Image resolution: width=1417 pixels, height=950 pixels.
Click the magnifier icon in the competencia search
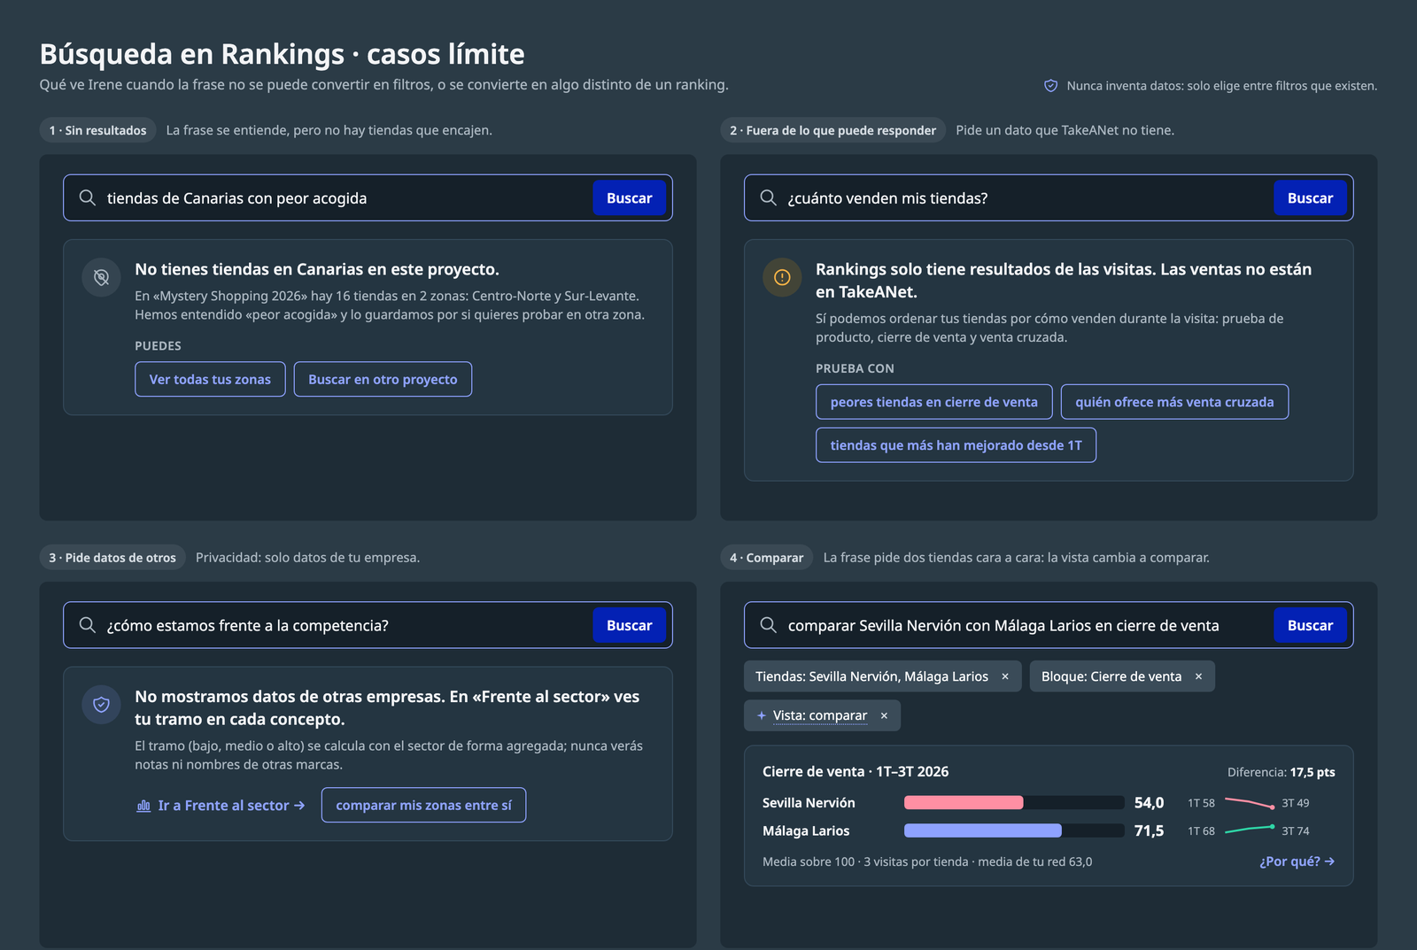point(88,625)
